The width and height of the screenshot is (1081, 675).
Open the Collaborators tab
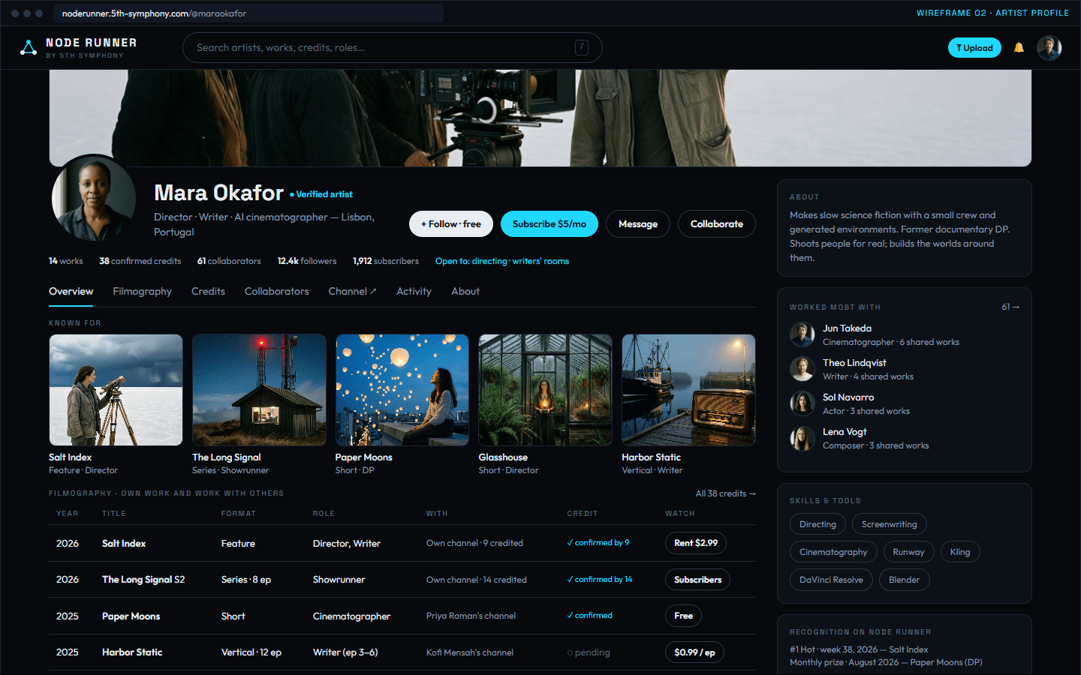click(276, 292)
